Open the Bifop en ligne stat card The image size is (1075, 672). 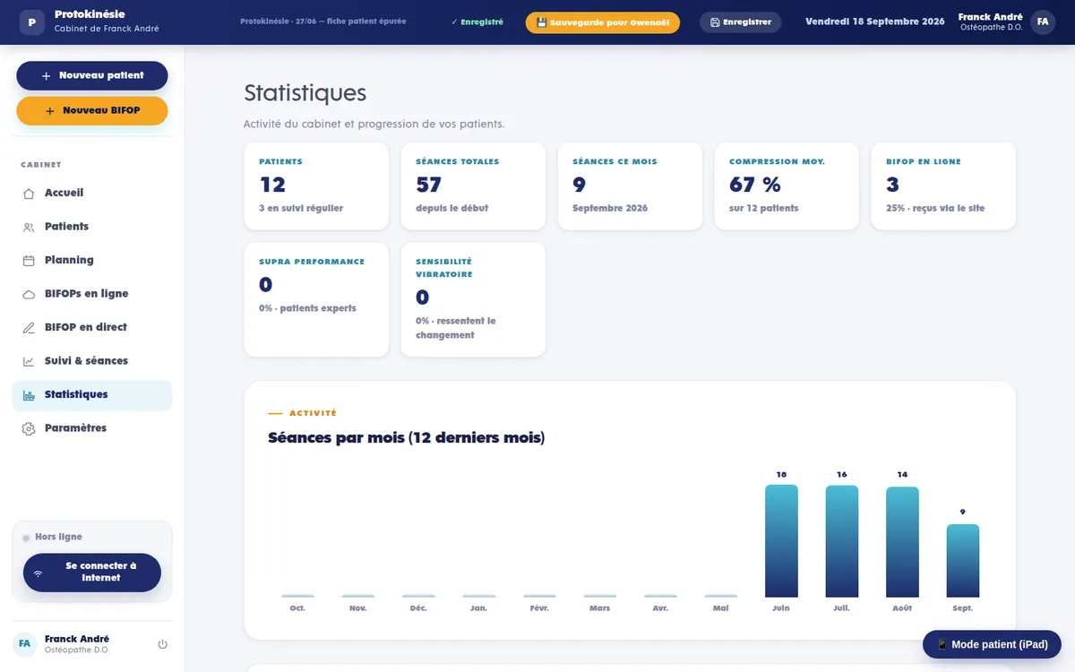943,185
